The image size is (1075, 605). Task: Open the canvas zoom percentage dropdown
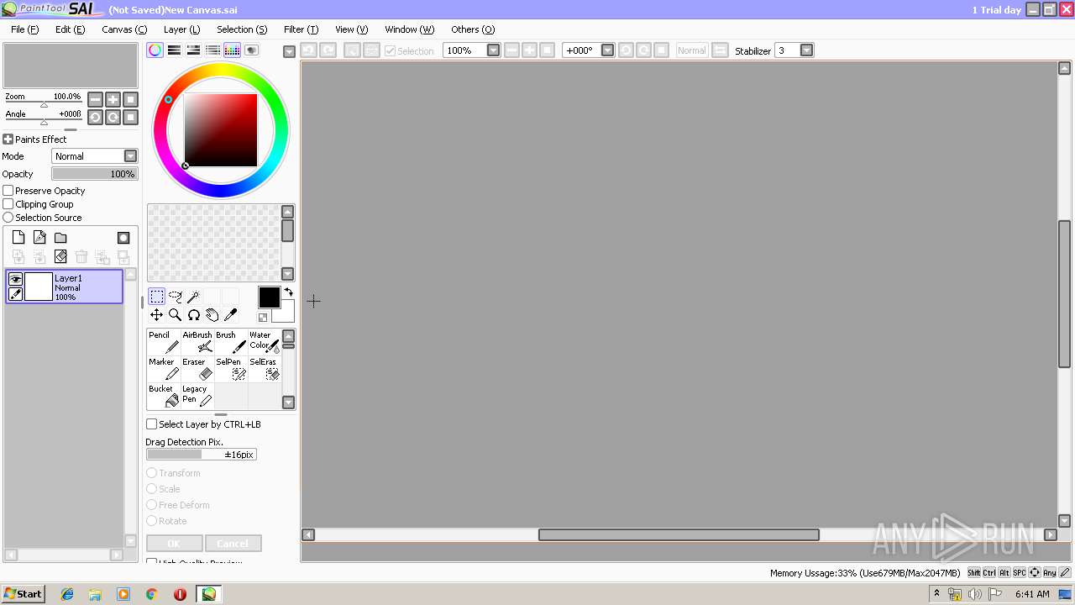tap(493, 50)
